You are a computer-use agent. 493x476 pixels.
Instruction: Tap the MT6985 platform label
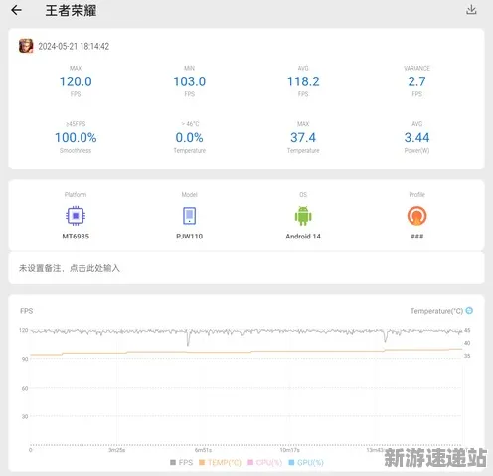tap(76, 237)
